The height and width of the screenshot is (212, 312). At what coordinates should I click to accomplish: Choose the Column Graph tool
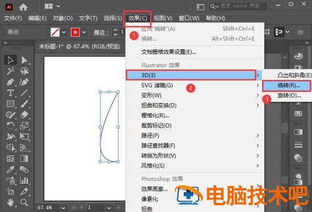pyautogui.click(x=24, y=180)
